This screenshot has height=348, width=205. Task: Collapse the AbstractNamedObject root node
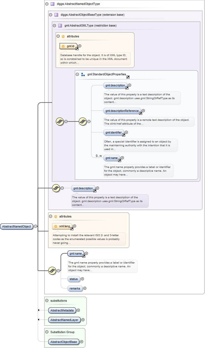tap(36, 226)
